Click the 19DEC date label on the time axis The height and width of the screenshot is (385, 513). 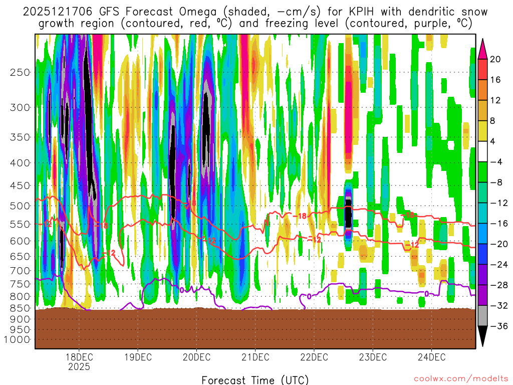(138, 357)
